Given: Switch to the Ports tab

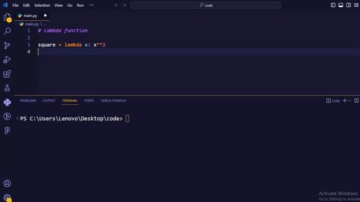Looking at the screenshot, I should point(89,101).
